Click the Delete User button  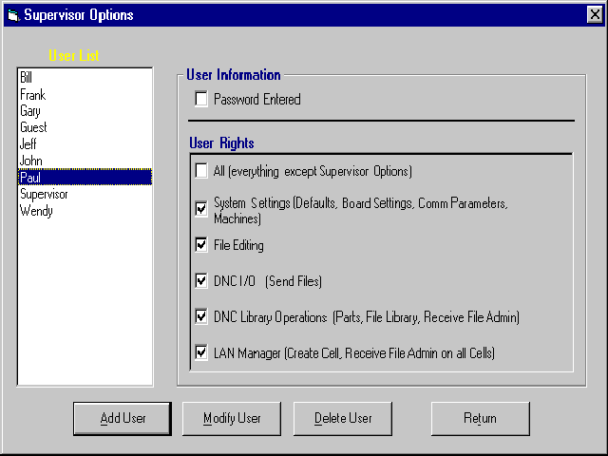pyautogui.click(x=343, y=418)
